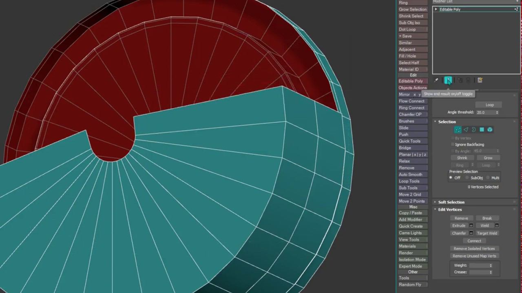Click the Loop button above Angle threshold
This screenshot has height=293, width=522.
pos(489,105)
